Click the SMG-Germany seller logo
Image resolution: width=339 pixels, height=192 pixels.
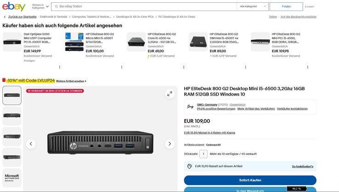[190, 107]
